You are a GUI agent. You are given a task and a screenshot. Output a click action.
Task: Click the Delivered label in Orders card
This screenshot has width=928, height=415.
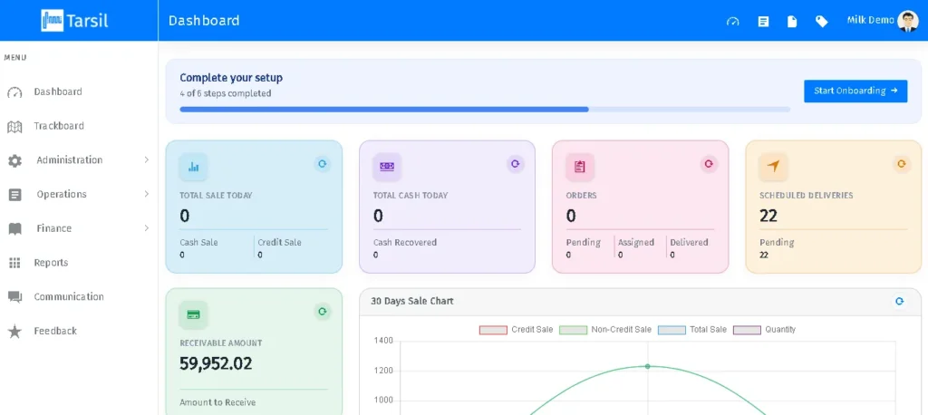pos(689,242)
